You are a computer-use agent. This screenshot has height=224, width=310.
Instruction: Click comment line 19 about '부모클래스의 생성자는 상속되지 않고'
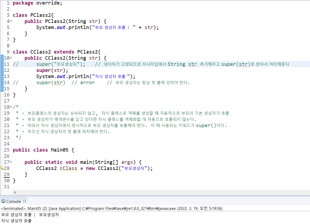122,113
